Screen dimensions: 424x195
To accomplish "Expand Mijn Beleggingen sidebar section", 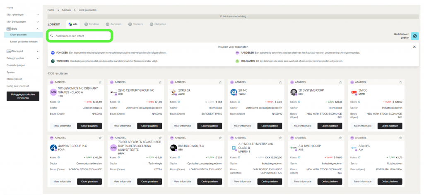I will click(x=38, y=21).
